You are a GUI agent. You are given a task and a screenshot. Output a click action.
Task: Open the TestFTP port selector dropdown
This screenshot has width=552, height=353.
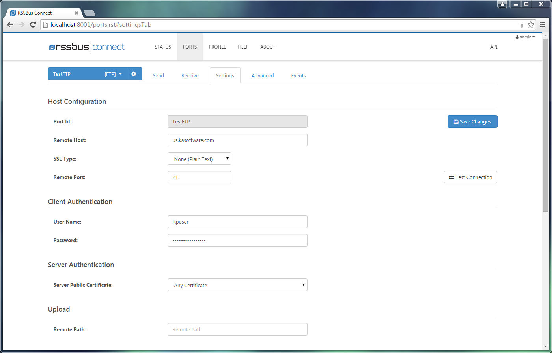click(88, 74)
